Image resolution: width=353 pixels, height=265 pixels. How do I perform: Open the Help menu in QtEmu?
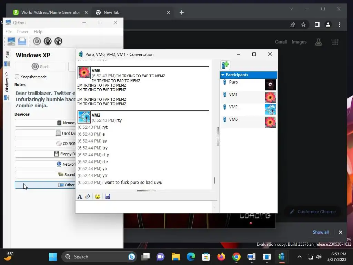tap(38, 32)
